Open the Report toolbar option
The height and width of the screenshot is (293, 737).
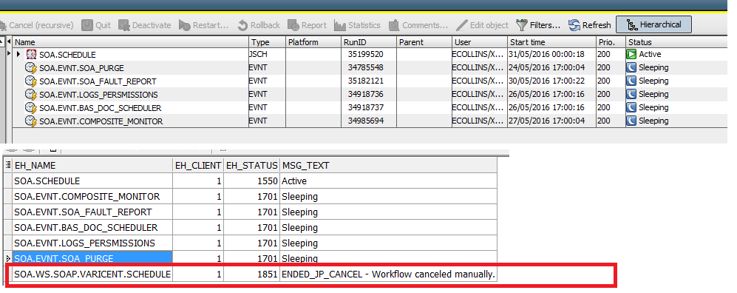pyautogui.click(x=307, y=25)
